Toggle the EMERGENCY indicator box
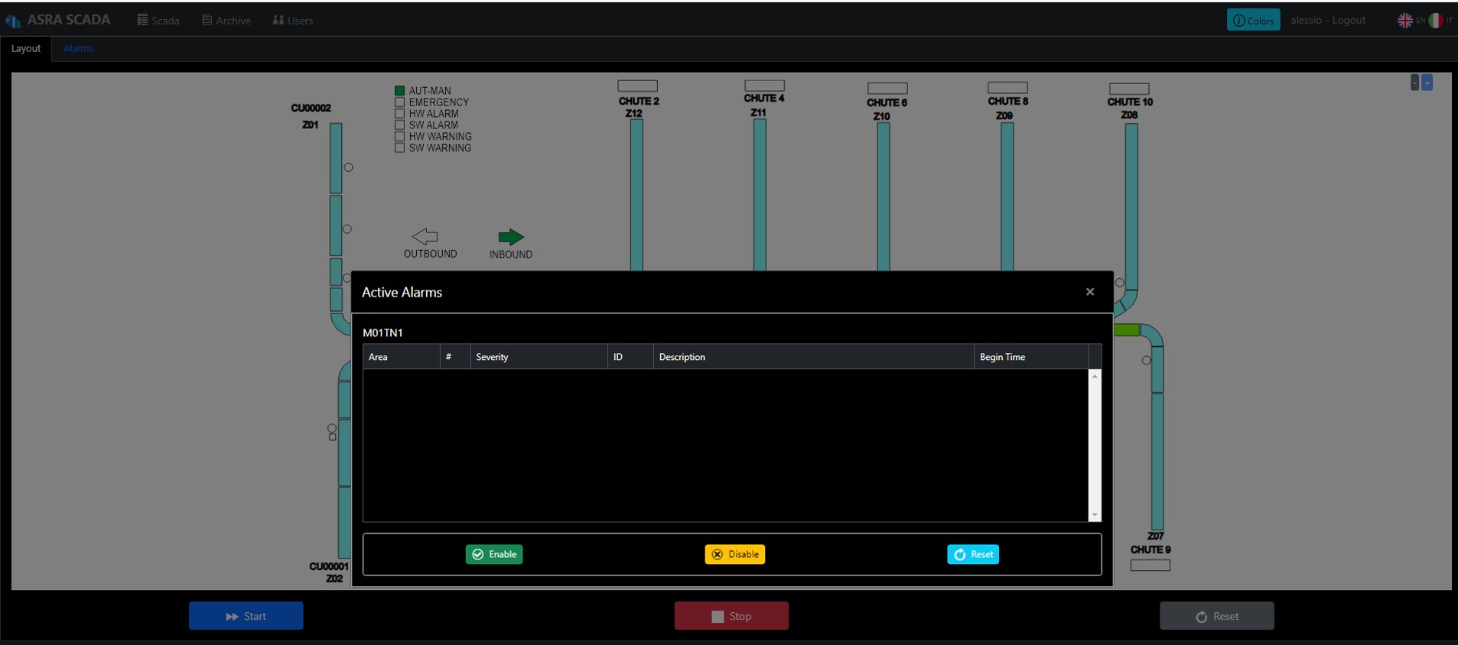The image size is (1458, 645). pyautogui.click(x=399, y=102)
